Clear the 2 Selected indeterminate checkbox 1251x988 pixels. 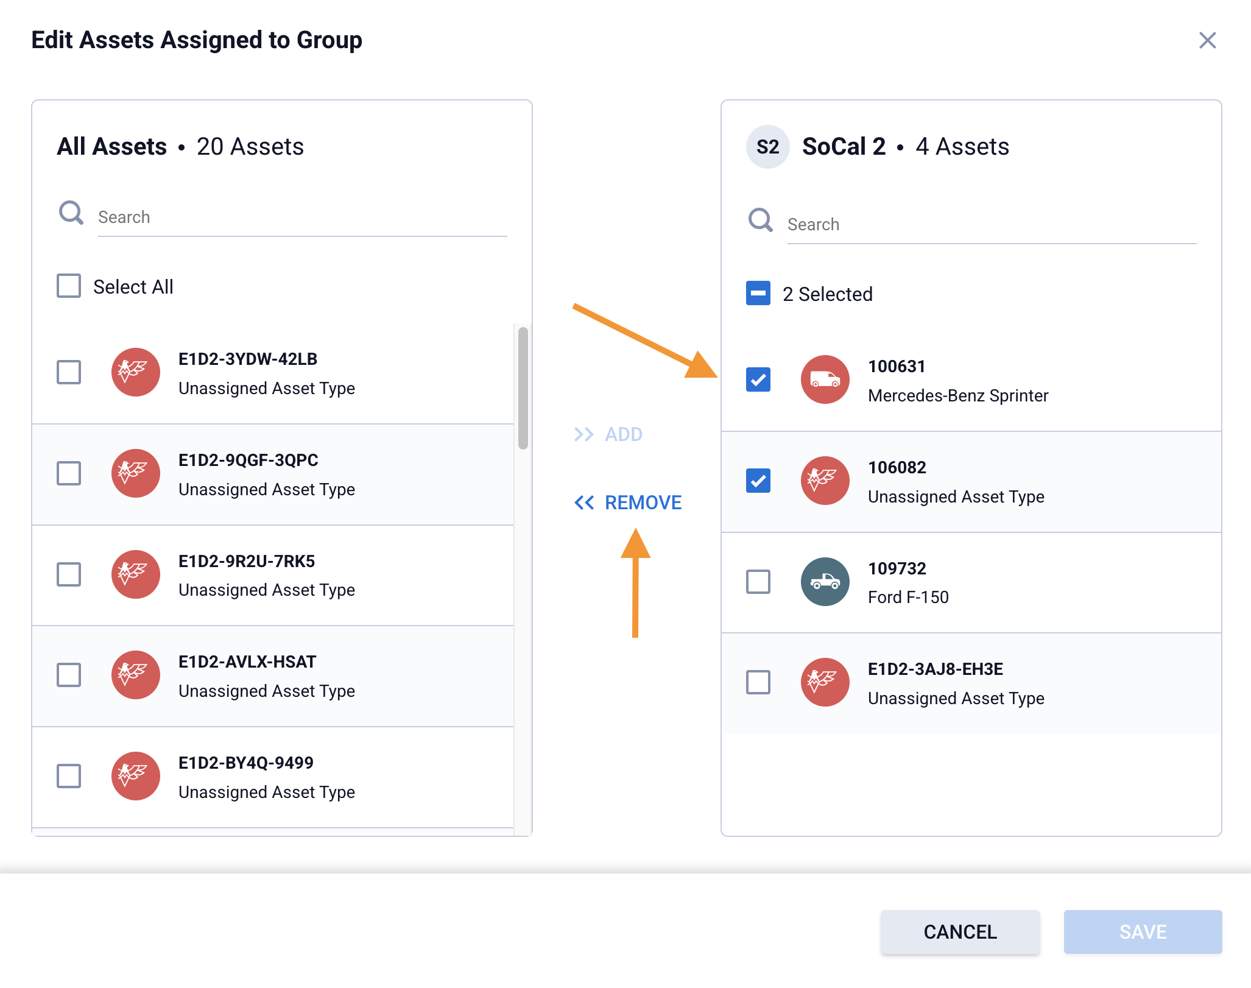[x=758, y=294]
